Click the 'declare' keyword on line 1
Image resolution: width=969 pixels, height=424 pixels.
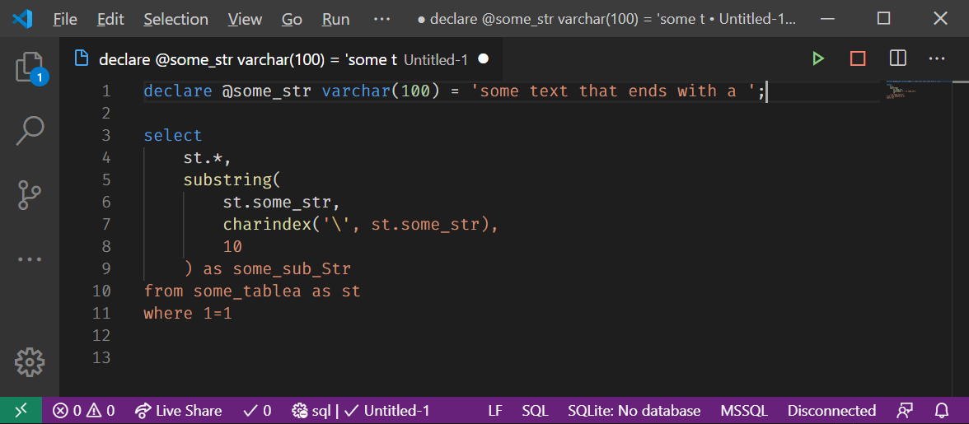(x=178, y=91)
